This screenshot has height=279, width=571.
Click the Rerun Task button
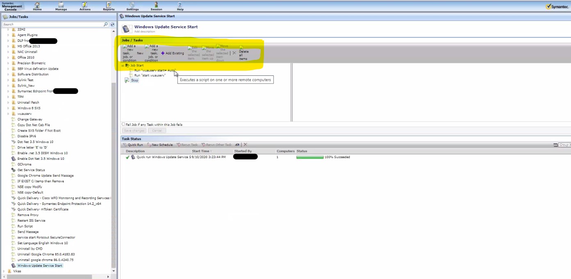click(187, 145)
